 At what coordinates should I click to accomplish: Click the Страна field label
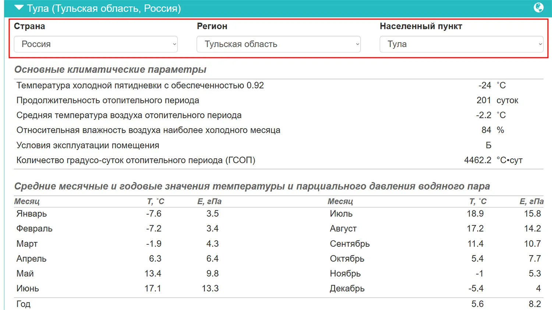pos(29,26)
